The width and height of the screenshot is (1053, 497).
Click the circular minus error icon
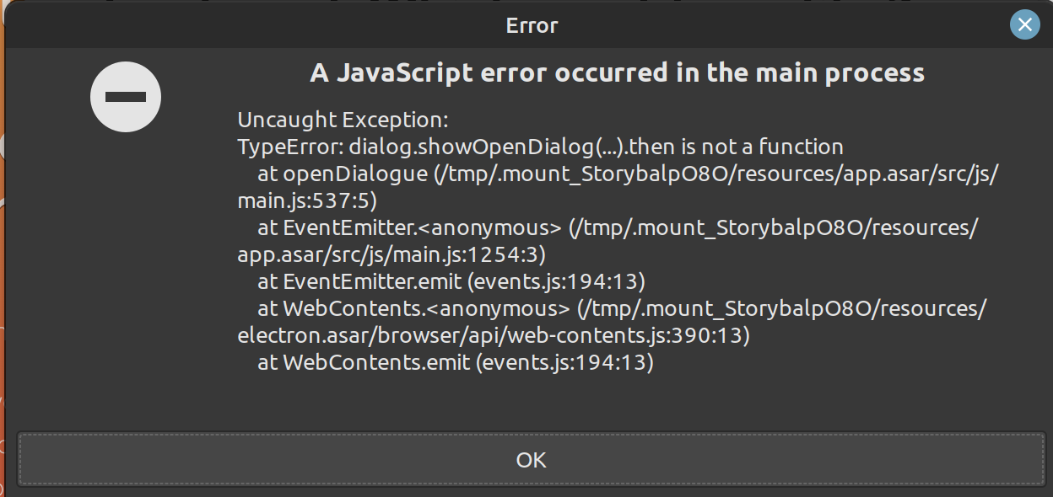[125, 96]
